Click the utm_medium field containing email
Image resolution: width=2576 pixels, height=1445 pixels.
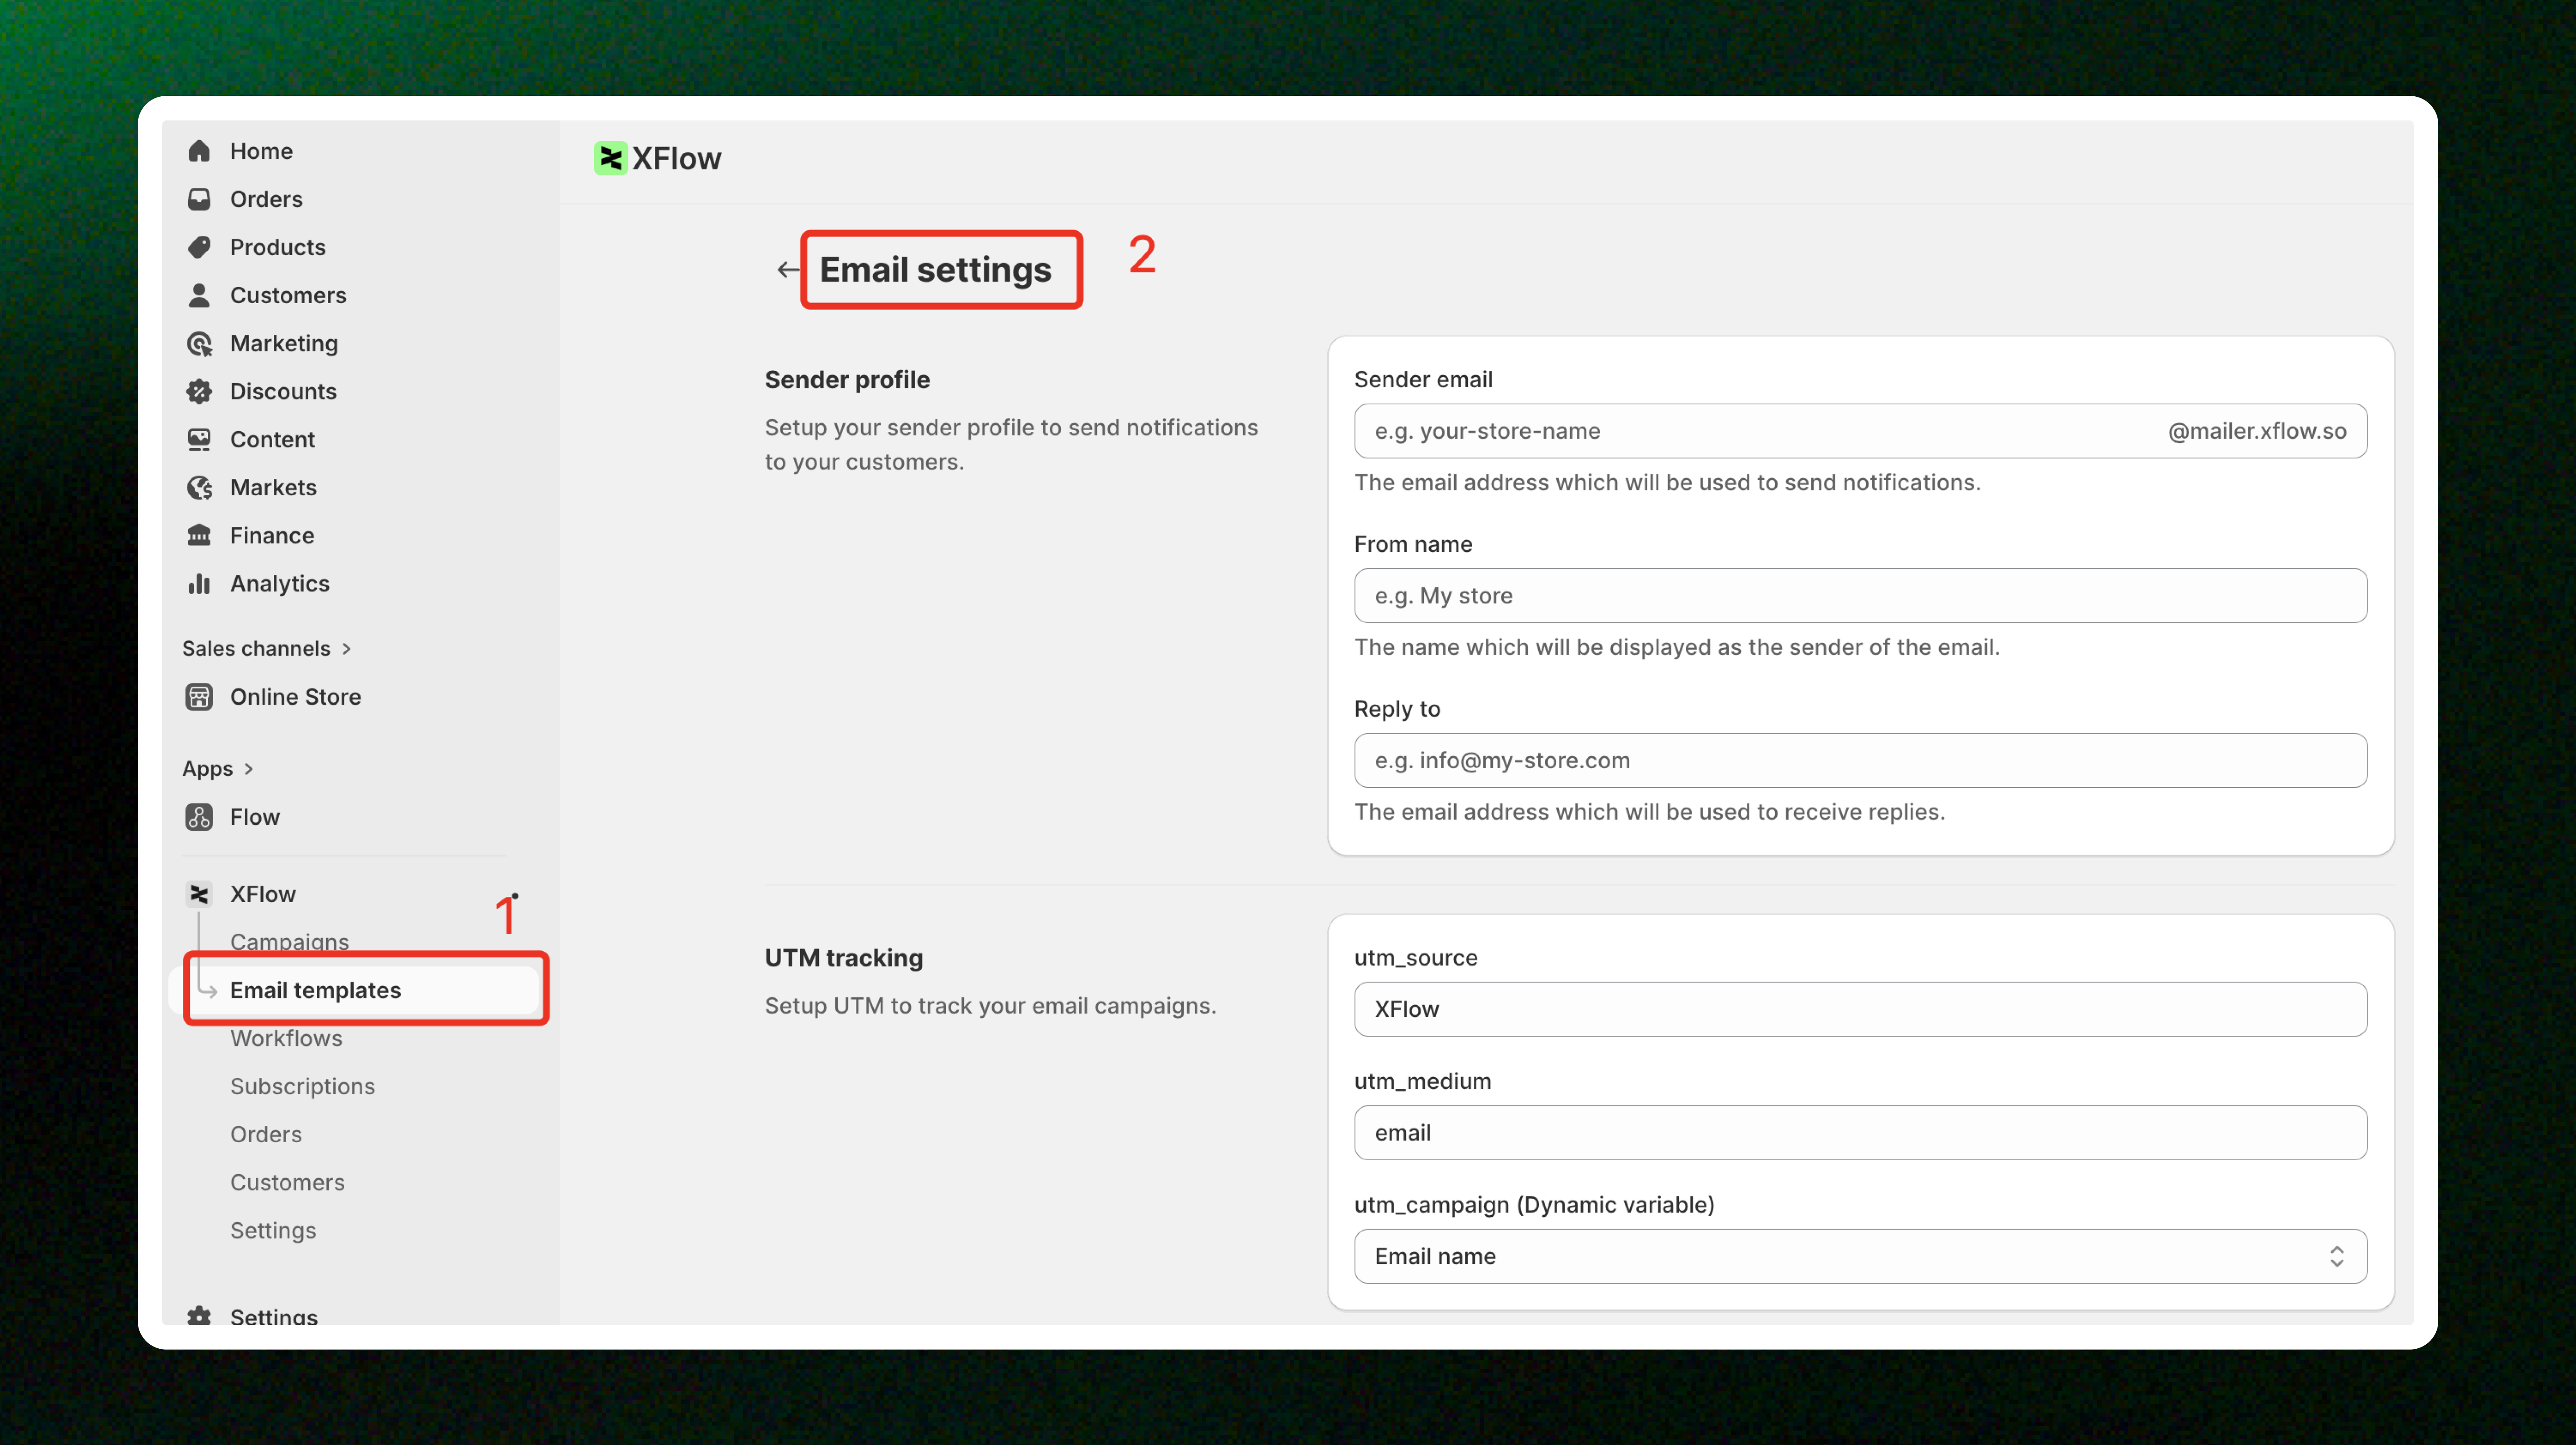pos(1860,1132)
